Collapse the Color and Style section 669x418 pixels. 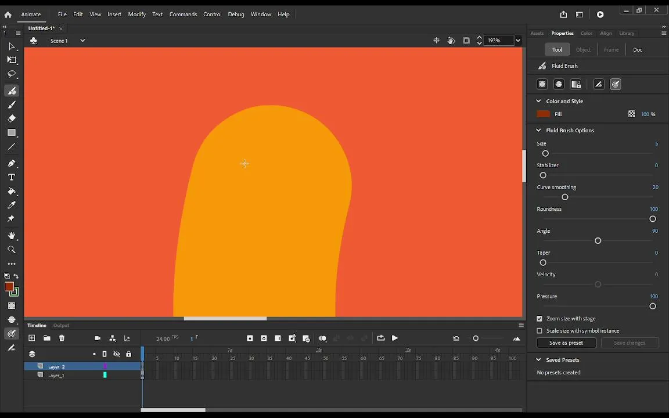538,101
